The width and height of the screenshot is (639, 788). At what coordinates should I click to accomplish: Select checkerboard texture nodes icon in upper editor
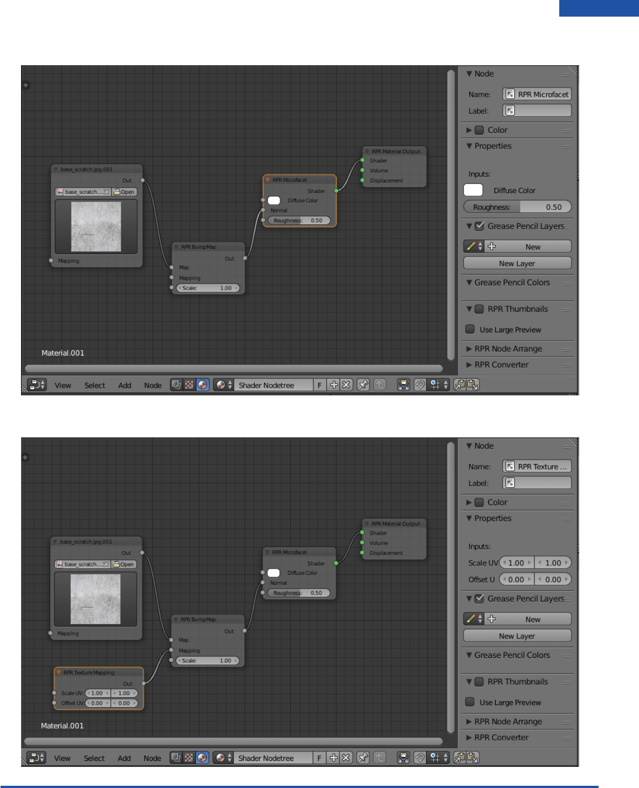189,385
